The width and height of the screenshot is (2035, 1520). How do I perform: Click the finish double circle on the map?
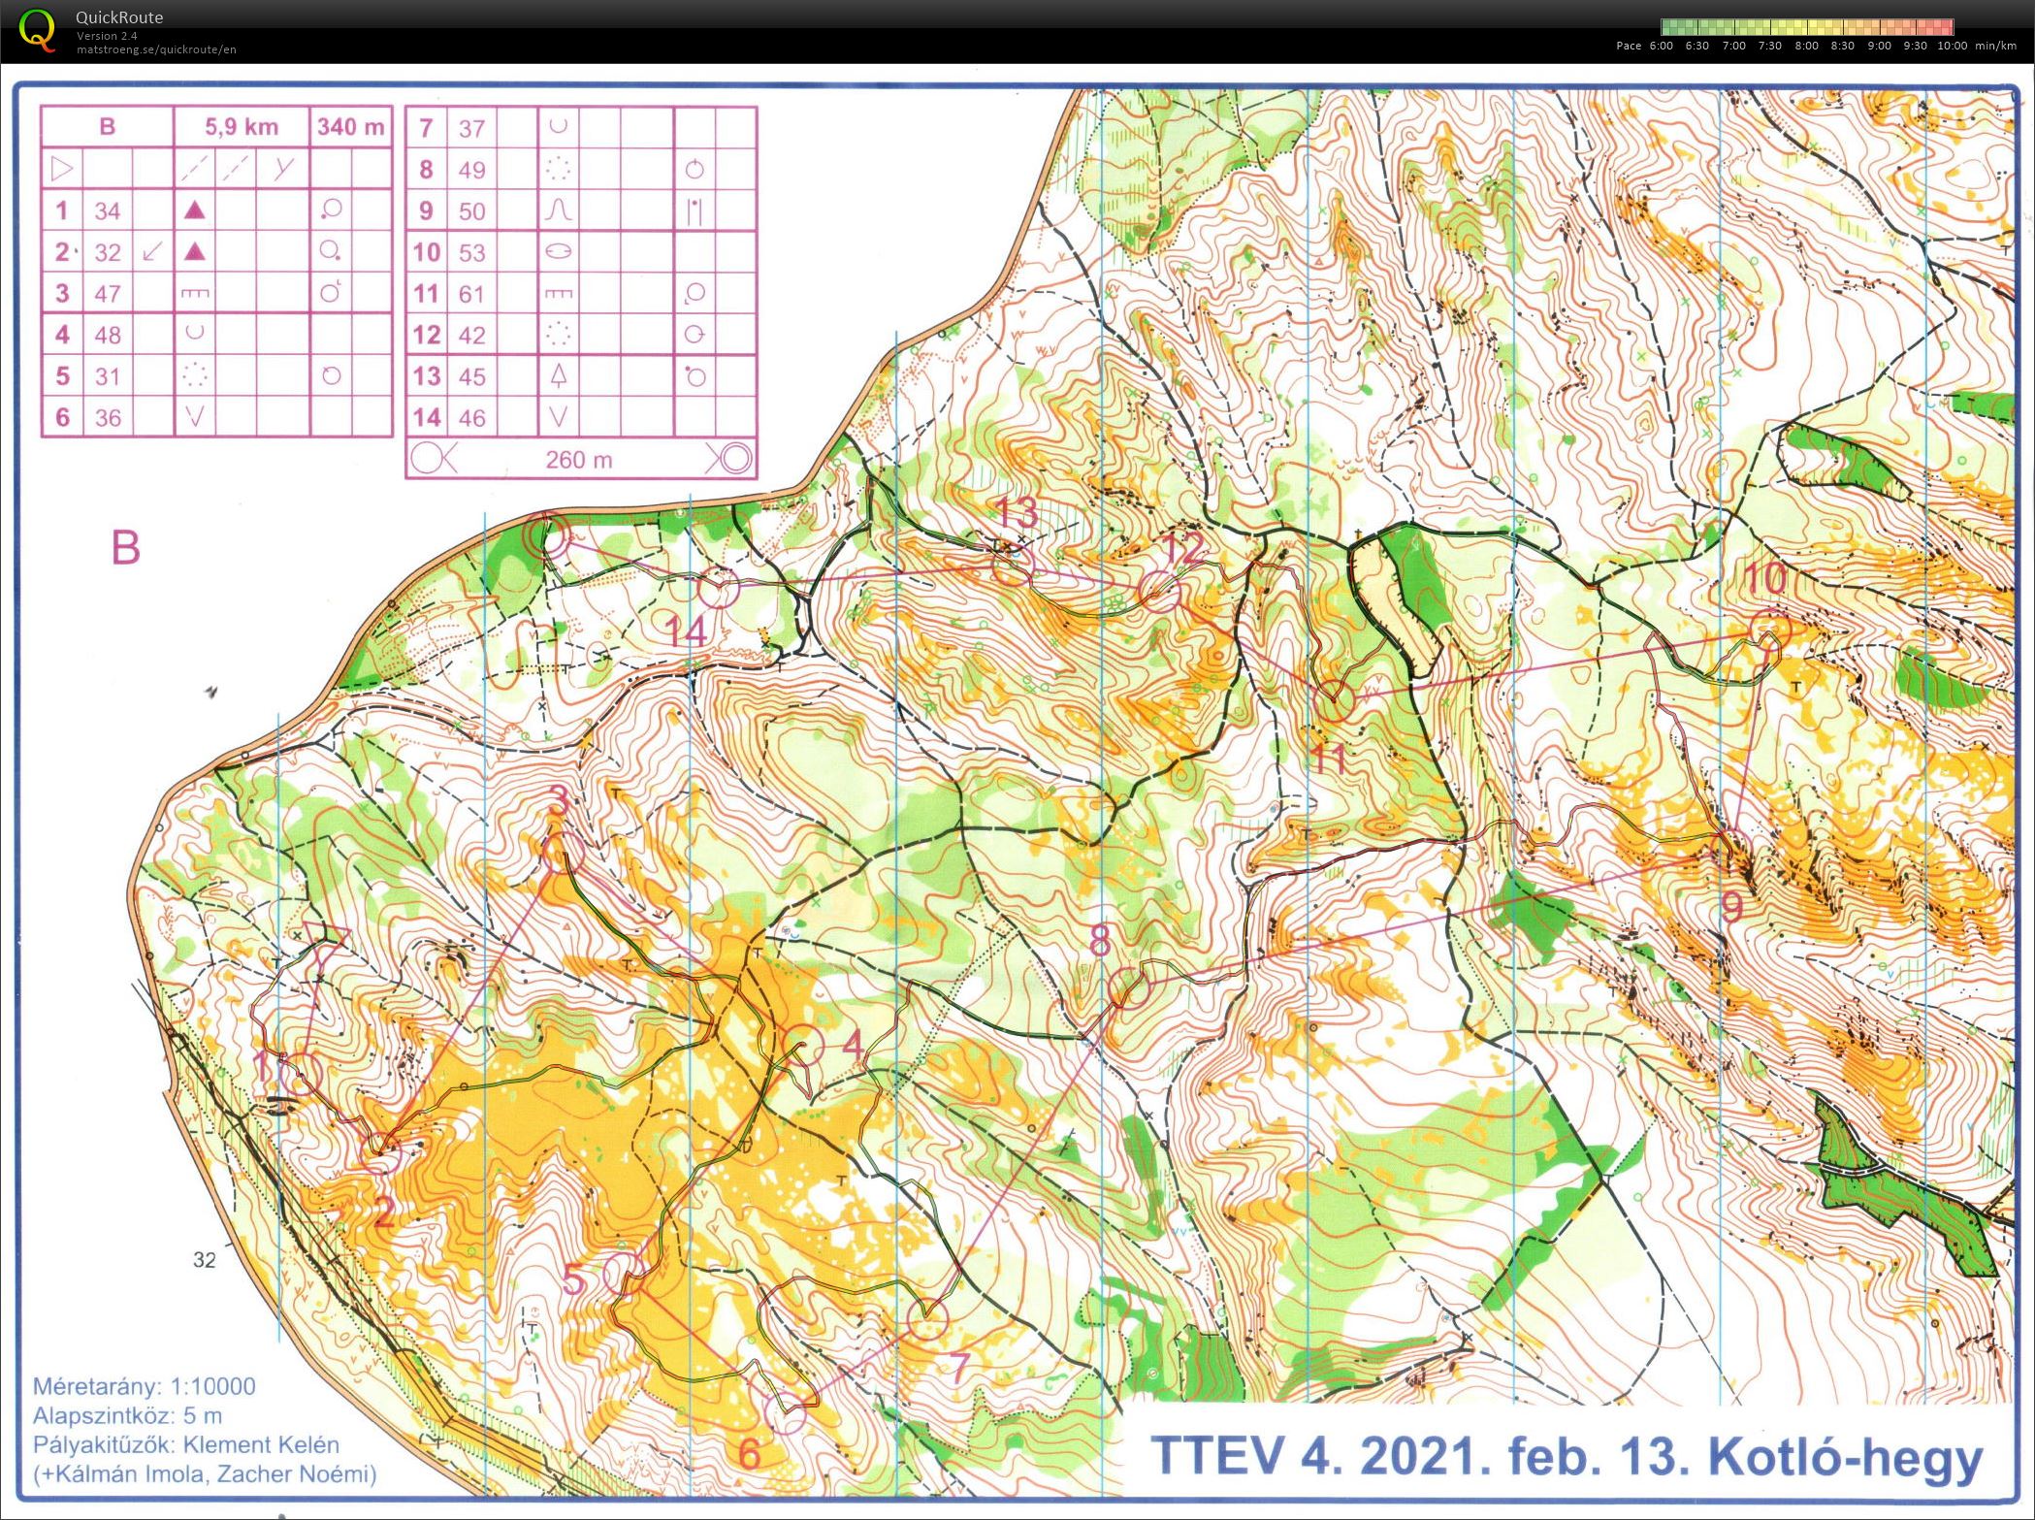click(547, 535)
